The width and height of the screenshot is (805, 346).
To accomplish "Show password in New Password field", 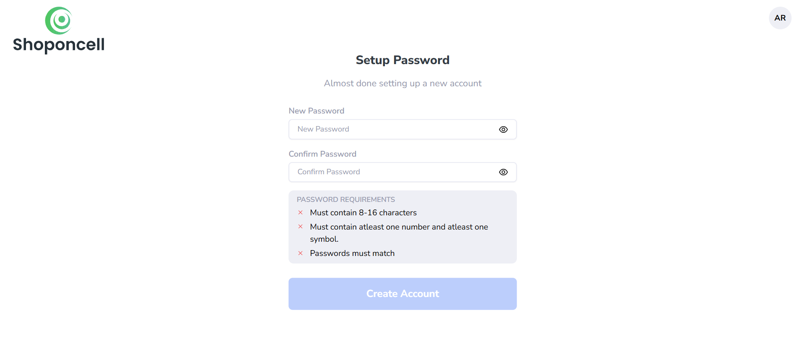I will [x=503, y=129].
